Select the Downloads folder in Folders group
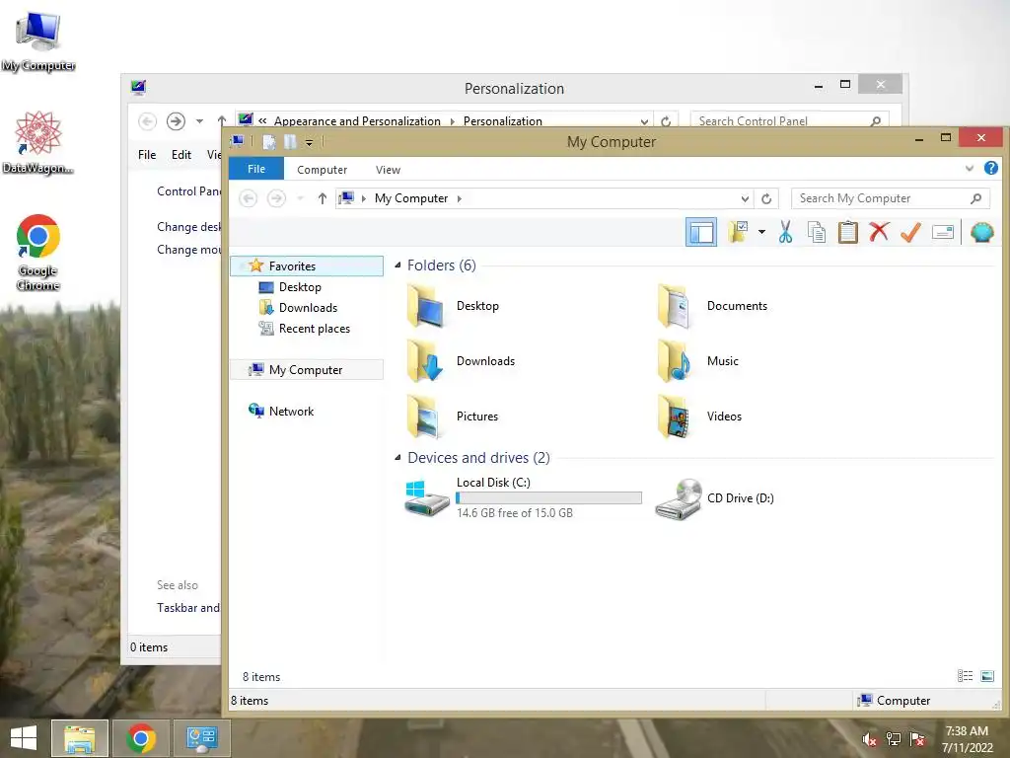Screen dimensions: 1010x758 (x=460, y=361)
